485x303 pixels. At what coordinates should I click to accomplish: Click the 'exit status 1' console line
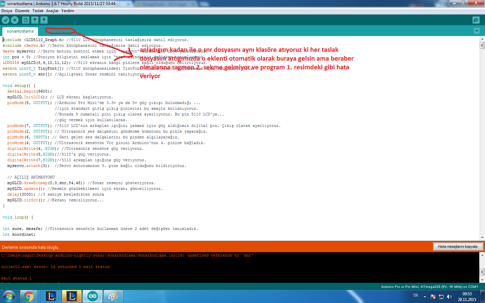coord(16,278)
